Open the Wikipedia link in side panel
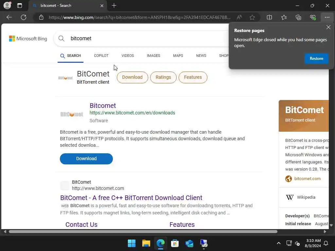The height and width of the screenshot is (251, 335). point(306,197)
